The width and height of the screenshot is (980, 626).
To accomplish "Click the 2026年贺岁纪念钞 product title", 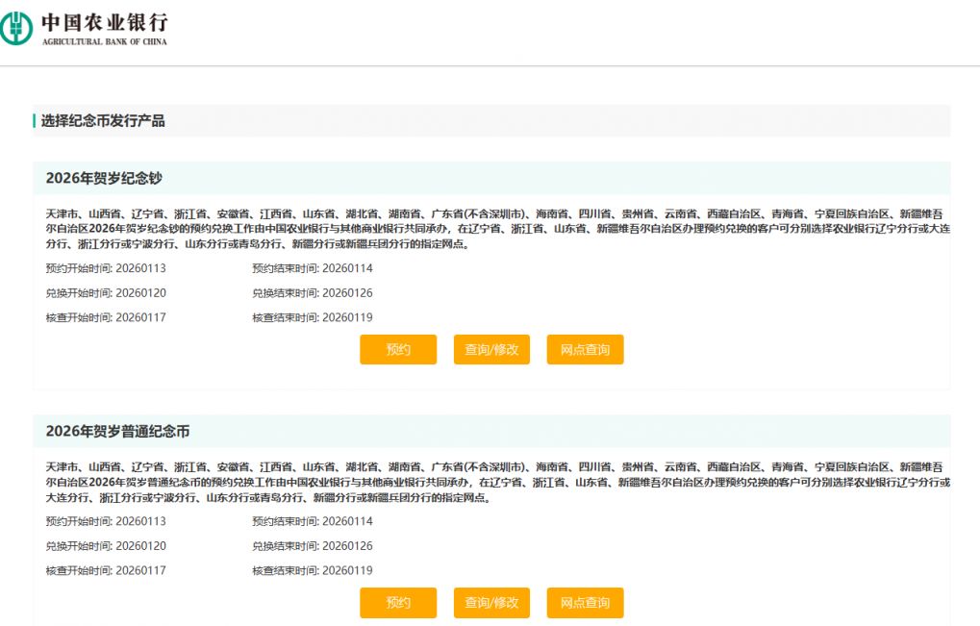I will pyautogui.click(x=104, y=178).
